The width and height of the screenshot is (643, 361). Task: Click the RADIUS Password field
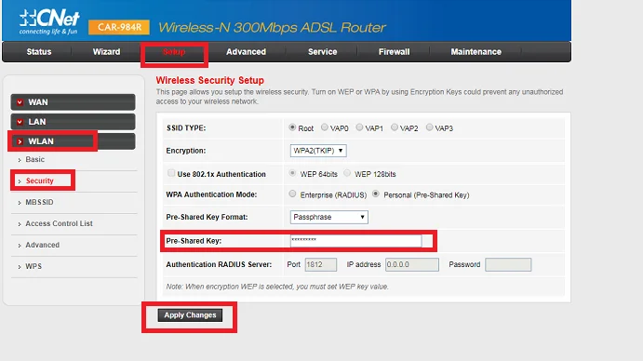point(508,264)
